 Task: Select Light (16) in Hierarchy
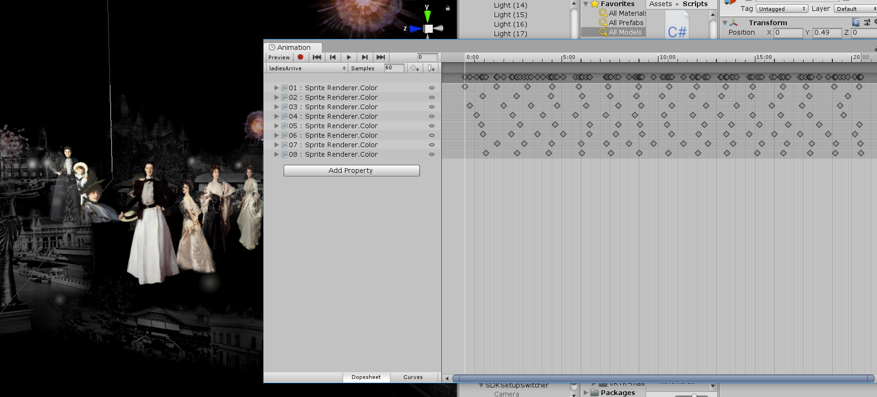pyautogui.click(x=510, y=24)
